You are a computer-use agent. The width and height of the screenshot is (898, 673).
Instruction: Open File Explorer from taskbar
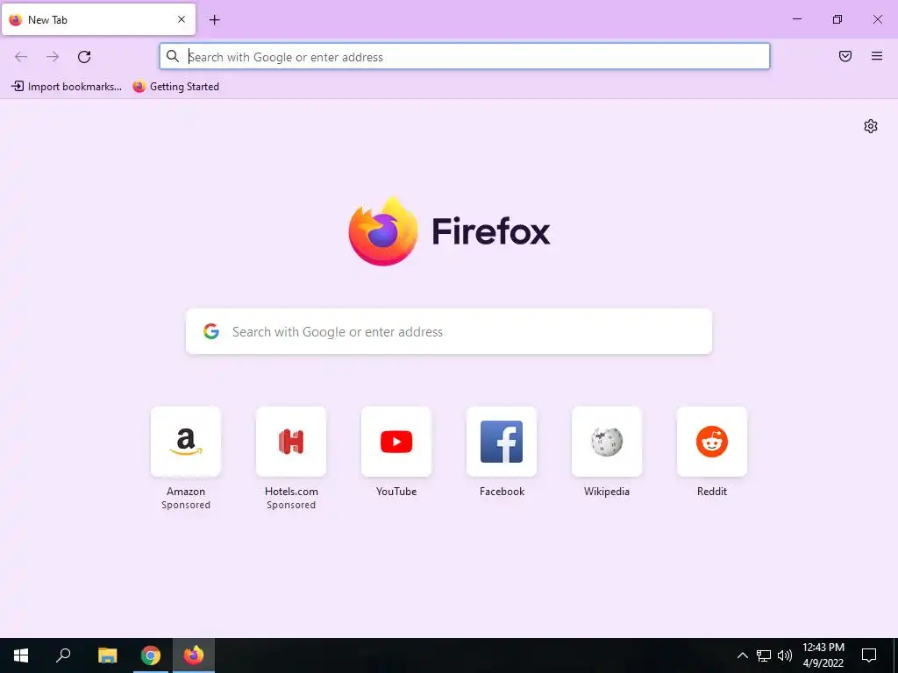pos(107,655)
